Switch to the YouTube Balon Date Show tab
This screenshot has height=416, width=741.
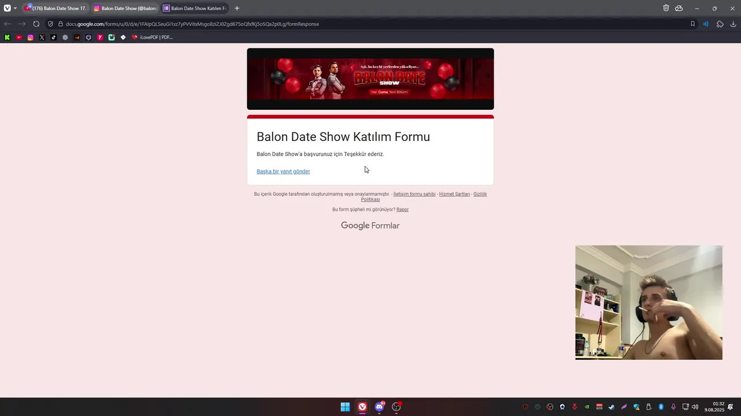pos(56,8)
